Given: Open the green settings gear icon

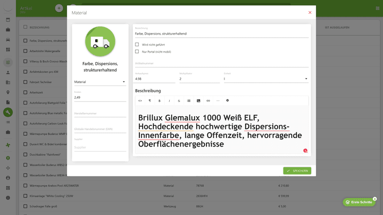Looking at the screenshot, I should (8, 158).
